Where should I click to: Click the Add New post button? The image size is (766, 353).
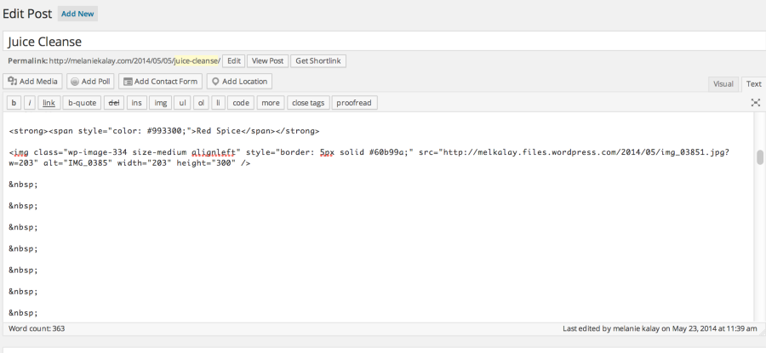coord(77,14)
